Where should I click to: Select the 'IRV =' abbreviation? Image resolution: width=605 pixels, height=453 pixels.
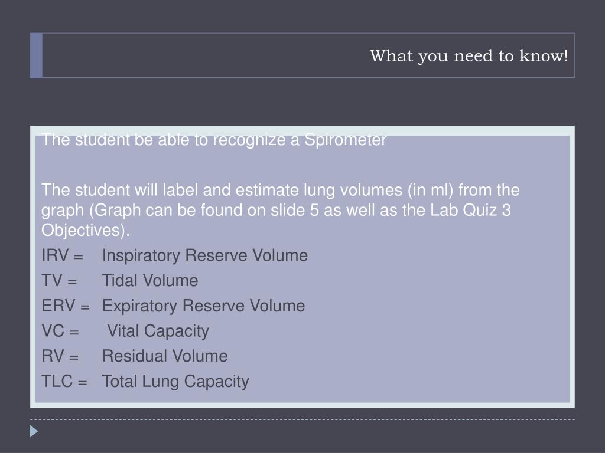(x=63, y=255)
